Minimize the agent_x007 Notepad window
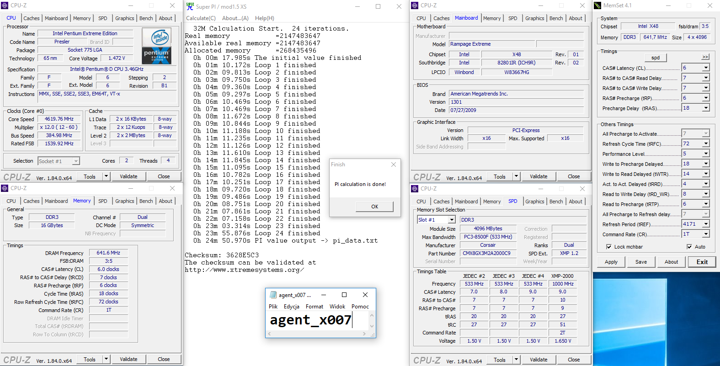Image resolution: width=720 pixels, height=366 pixels. (x=323, y=295)
